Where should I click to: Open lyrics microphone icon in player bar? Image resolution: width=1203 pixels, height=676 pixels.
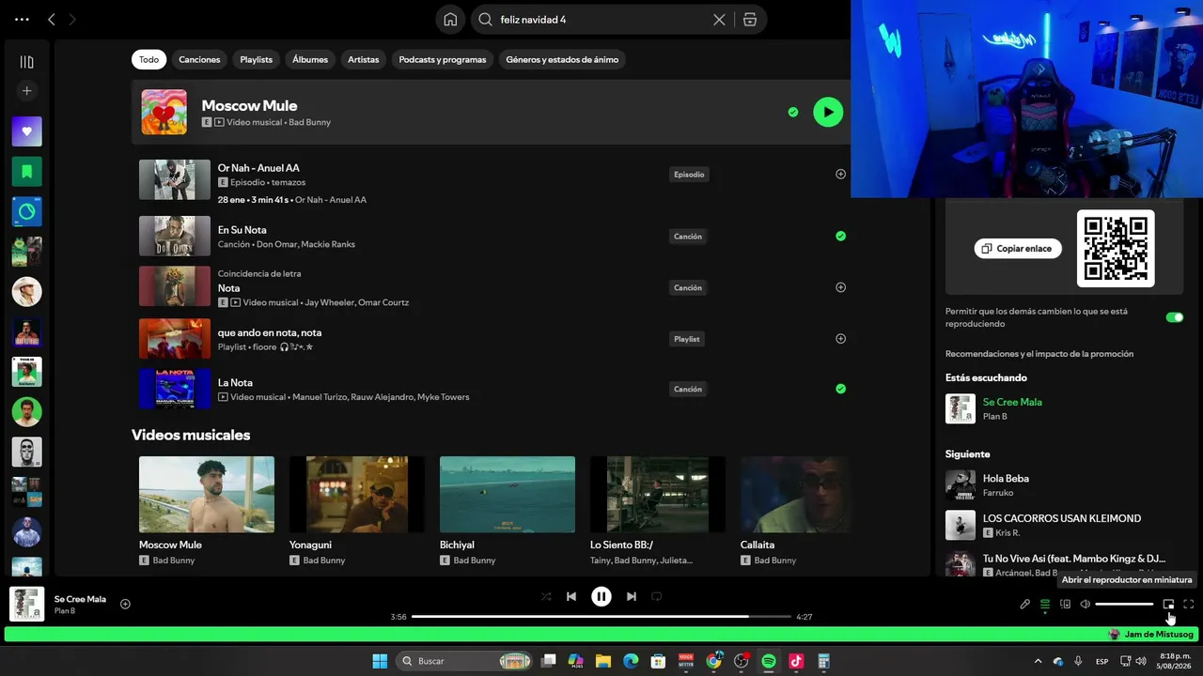[x=1024, y=605]
